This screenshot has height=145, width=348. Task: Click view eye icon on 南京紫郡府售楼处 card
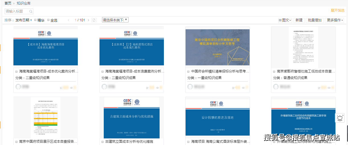tap(329, 88)
